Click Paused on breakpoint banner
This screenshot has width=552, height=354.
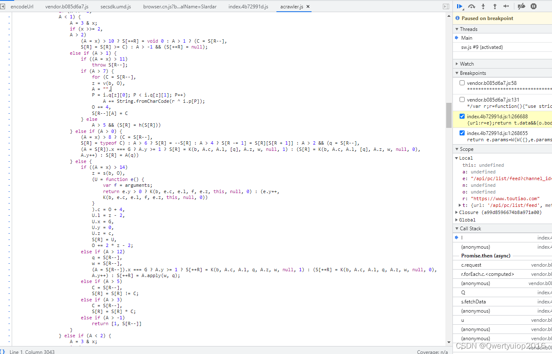[502, 18]
